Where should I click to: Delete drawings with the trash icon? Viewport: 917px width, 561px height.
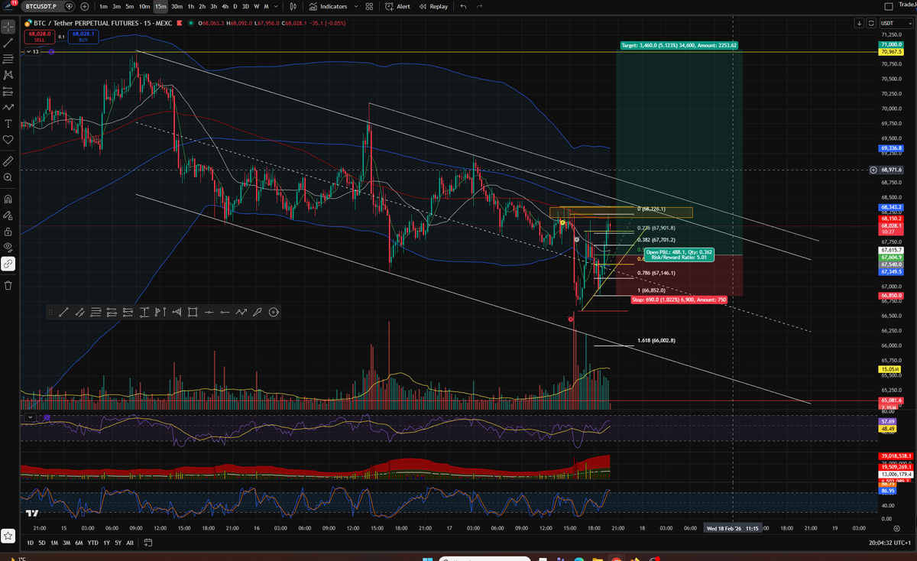8,286
